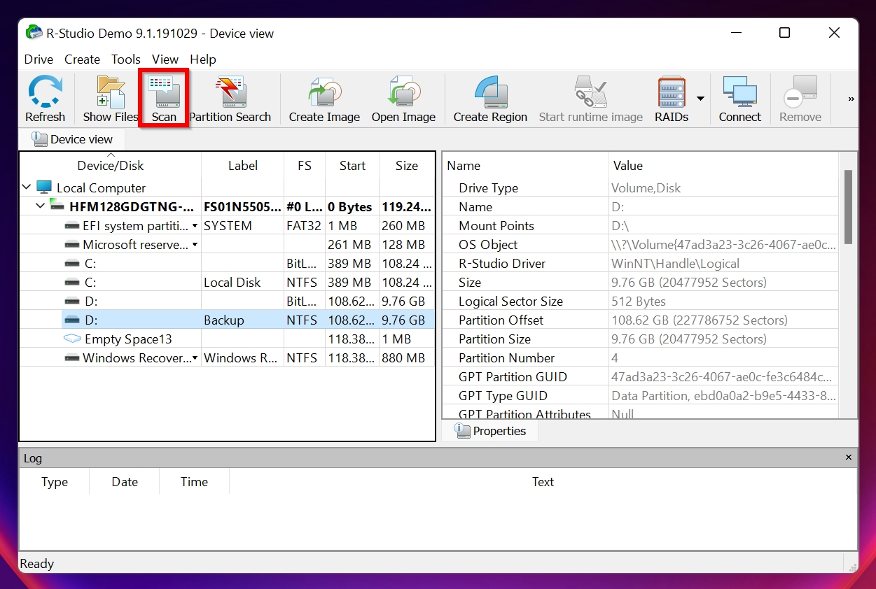Collapse the HFM128GDGTNG drive node

40,206
